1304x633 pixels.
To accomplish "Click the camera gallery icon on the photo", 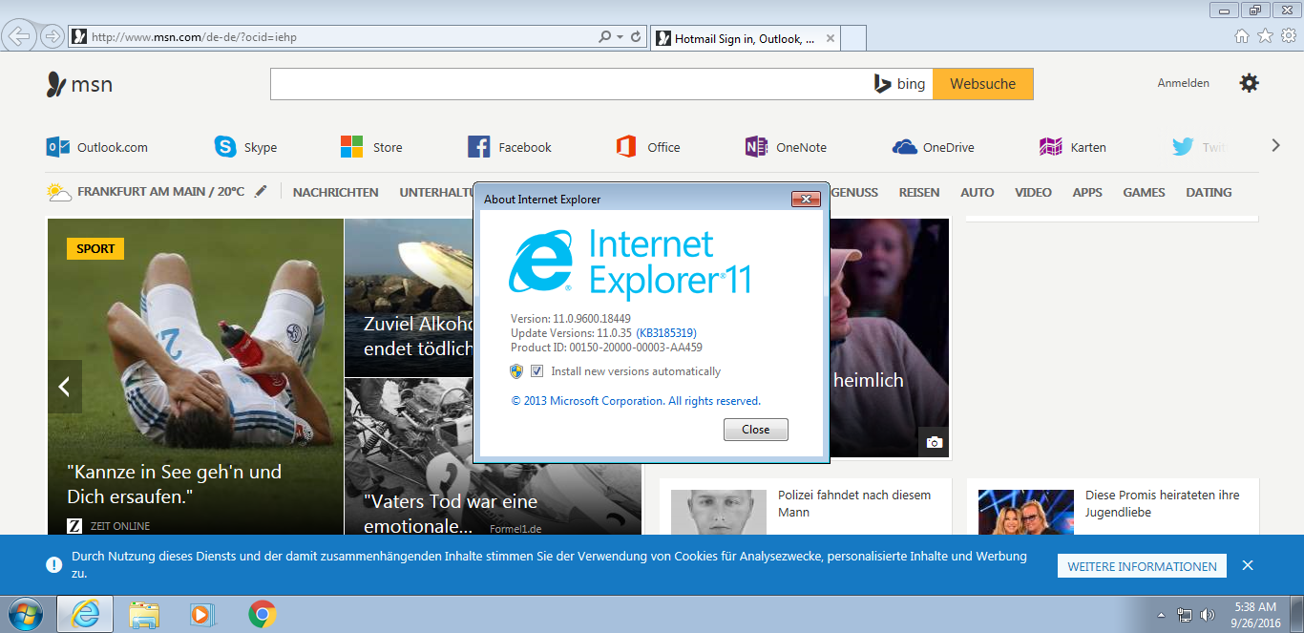I will tap(934, 442).
